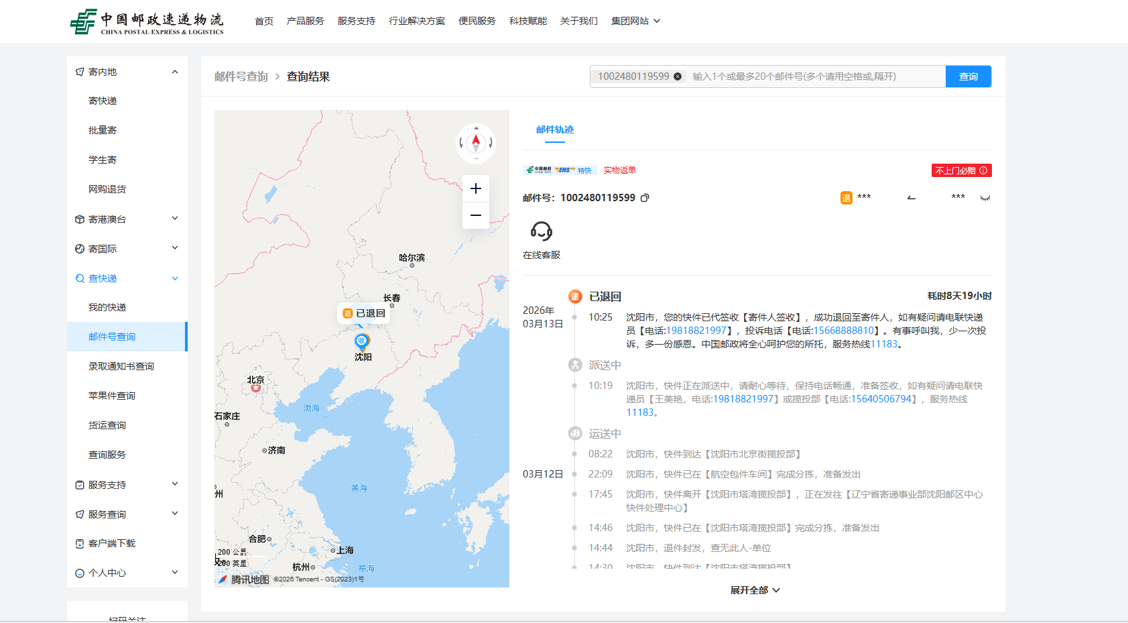The width and height of the screenshot is (1128, 623).
Task: Zoom out on the tracking map
Action: point(475,215)
